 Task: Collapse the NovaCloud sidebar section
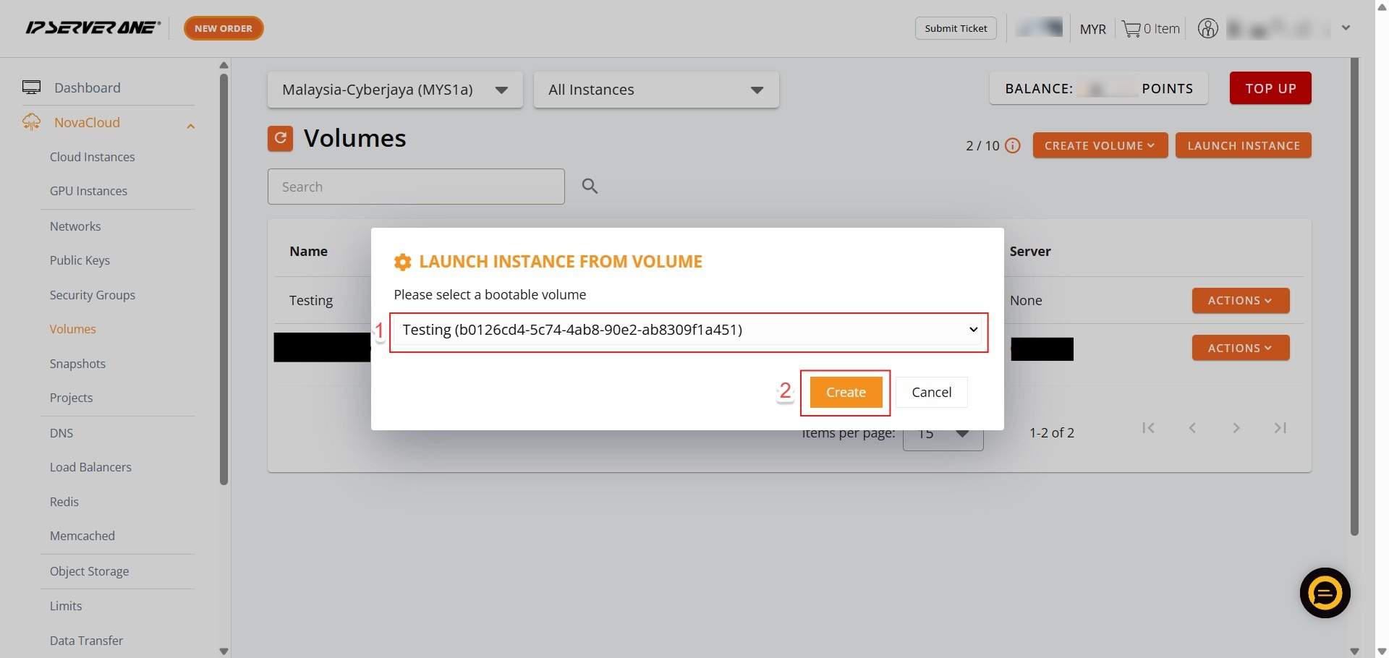click(190, 126)
